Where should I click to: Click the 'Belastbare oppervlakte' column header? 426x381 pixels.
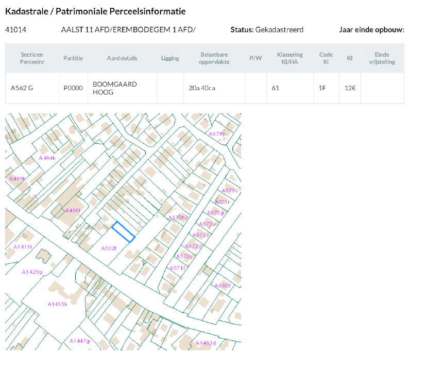(214, 58)
